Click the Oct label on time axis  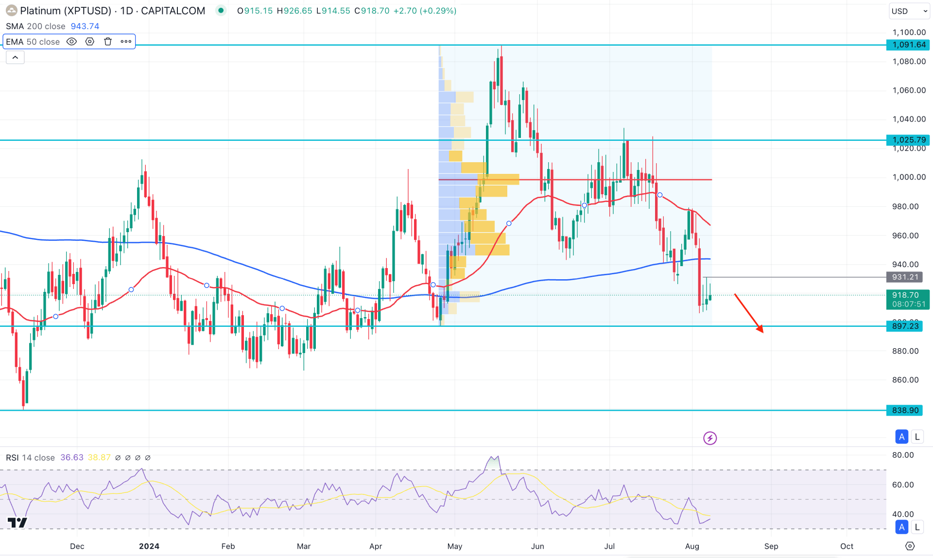click(x=847, y=546)
